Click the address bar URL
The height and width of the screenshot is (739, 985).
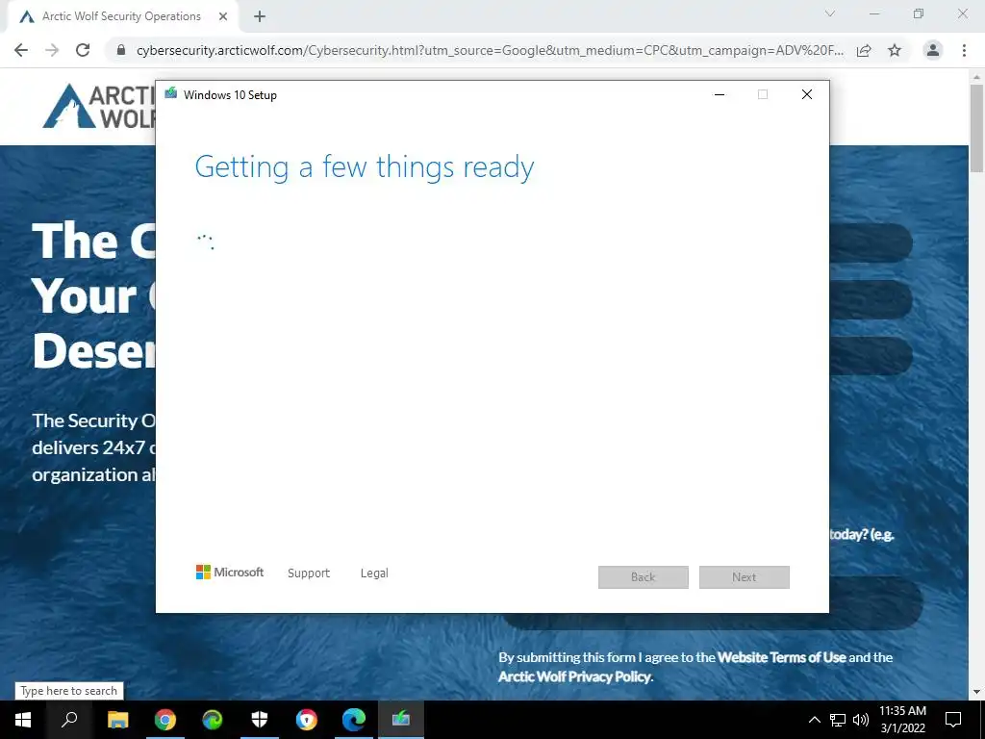490,50
